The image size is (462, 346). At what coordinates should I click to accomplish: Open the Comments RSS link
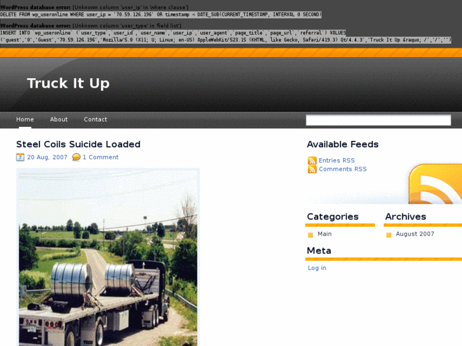(x=343, y=169)
